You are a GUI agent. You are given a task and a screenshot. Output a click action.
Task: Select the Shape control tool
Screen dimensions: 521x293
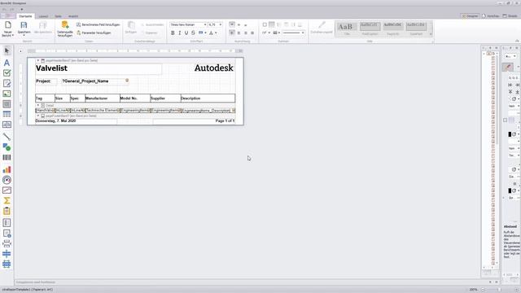tap(7, 146)
